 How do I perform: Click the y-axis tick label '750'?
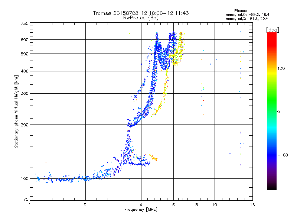[25, 23]
